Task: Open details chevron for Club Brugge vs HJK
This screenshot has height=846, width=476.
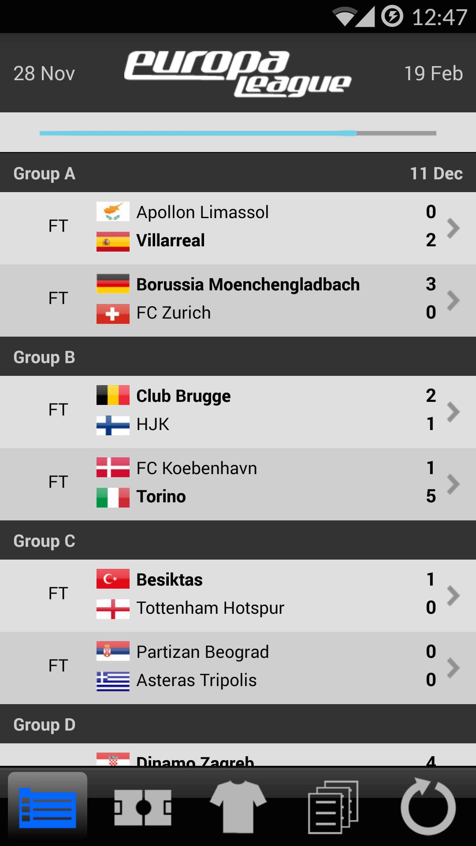Action: coord(454,412)
